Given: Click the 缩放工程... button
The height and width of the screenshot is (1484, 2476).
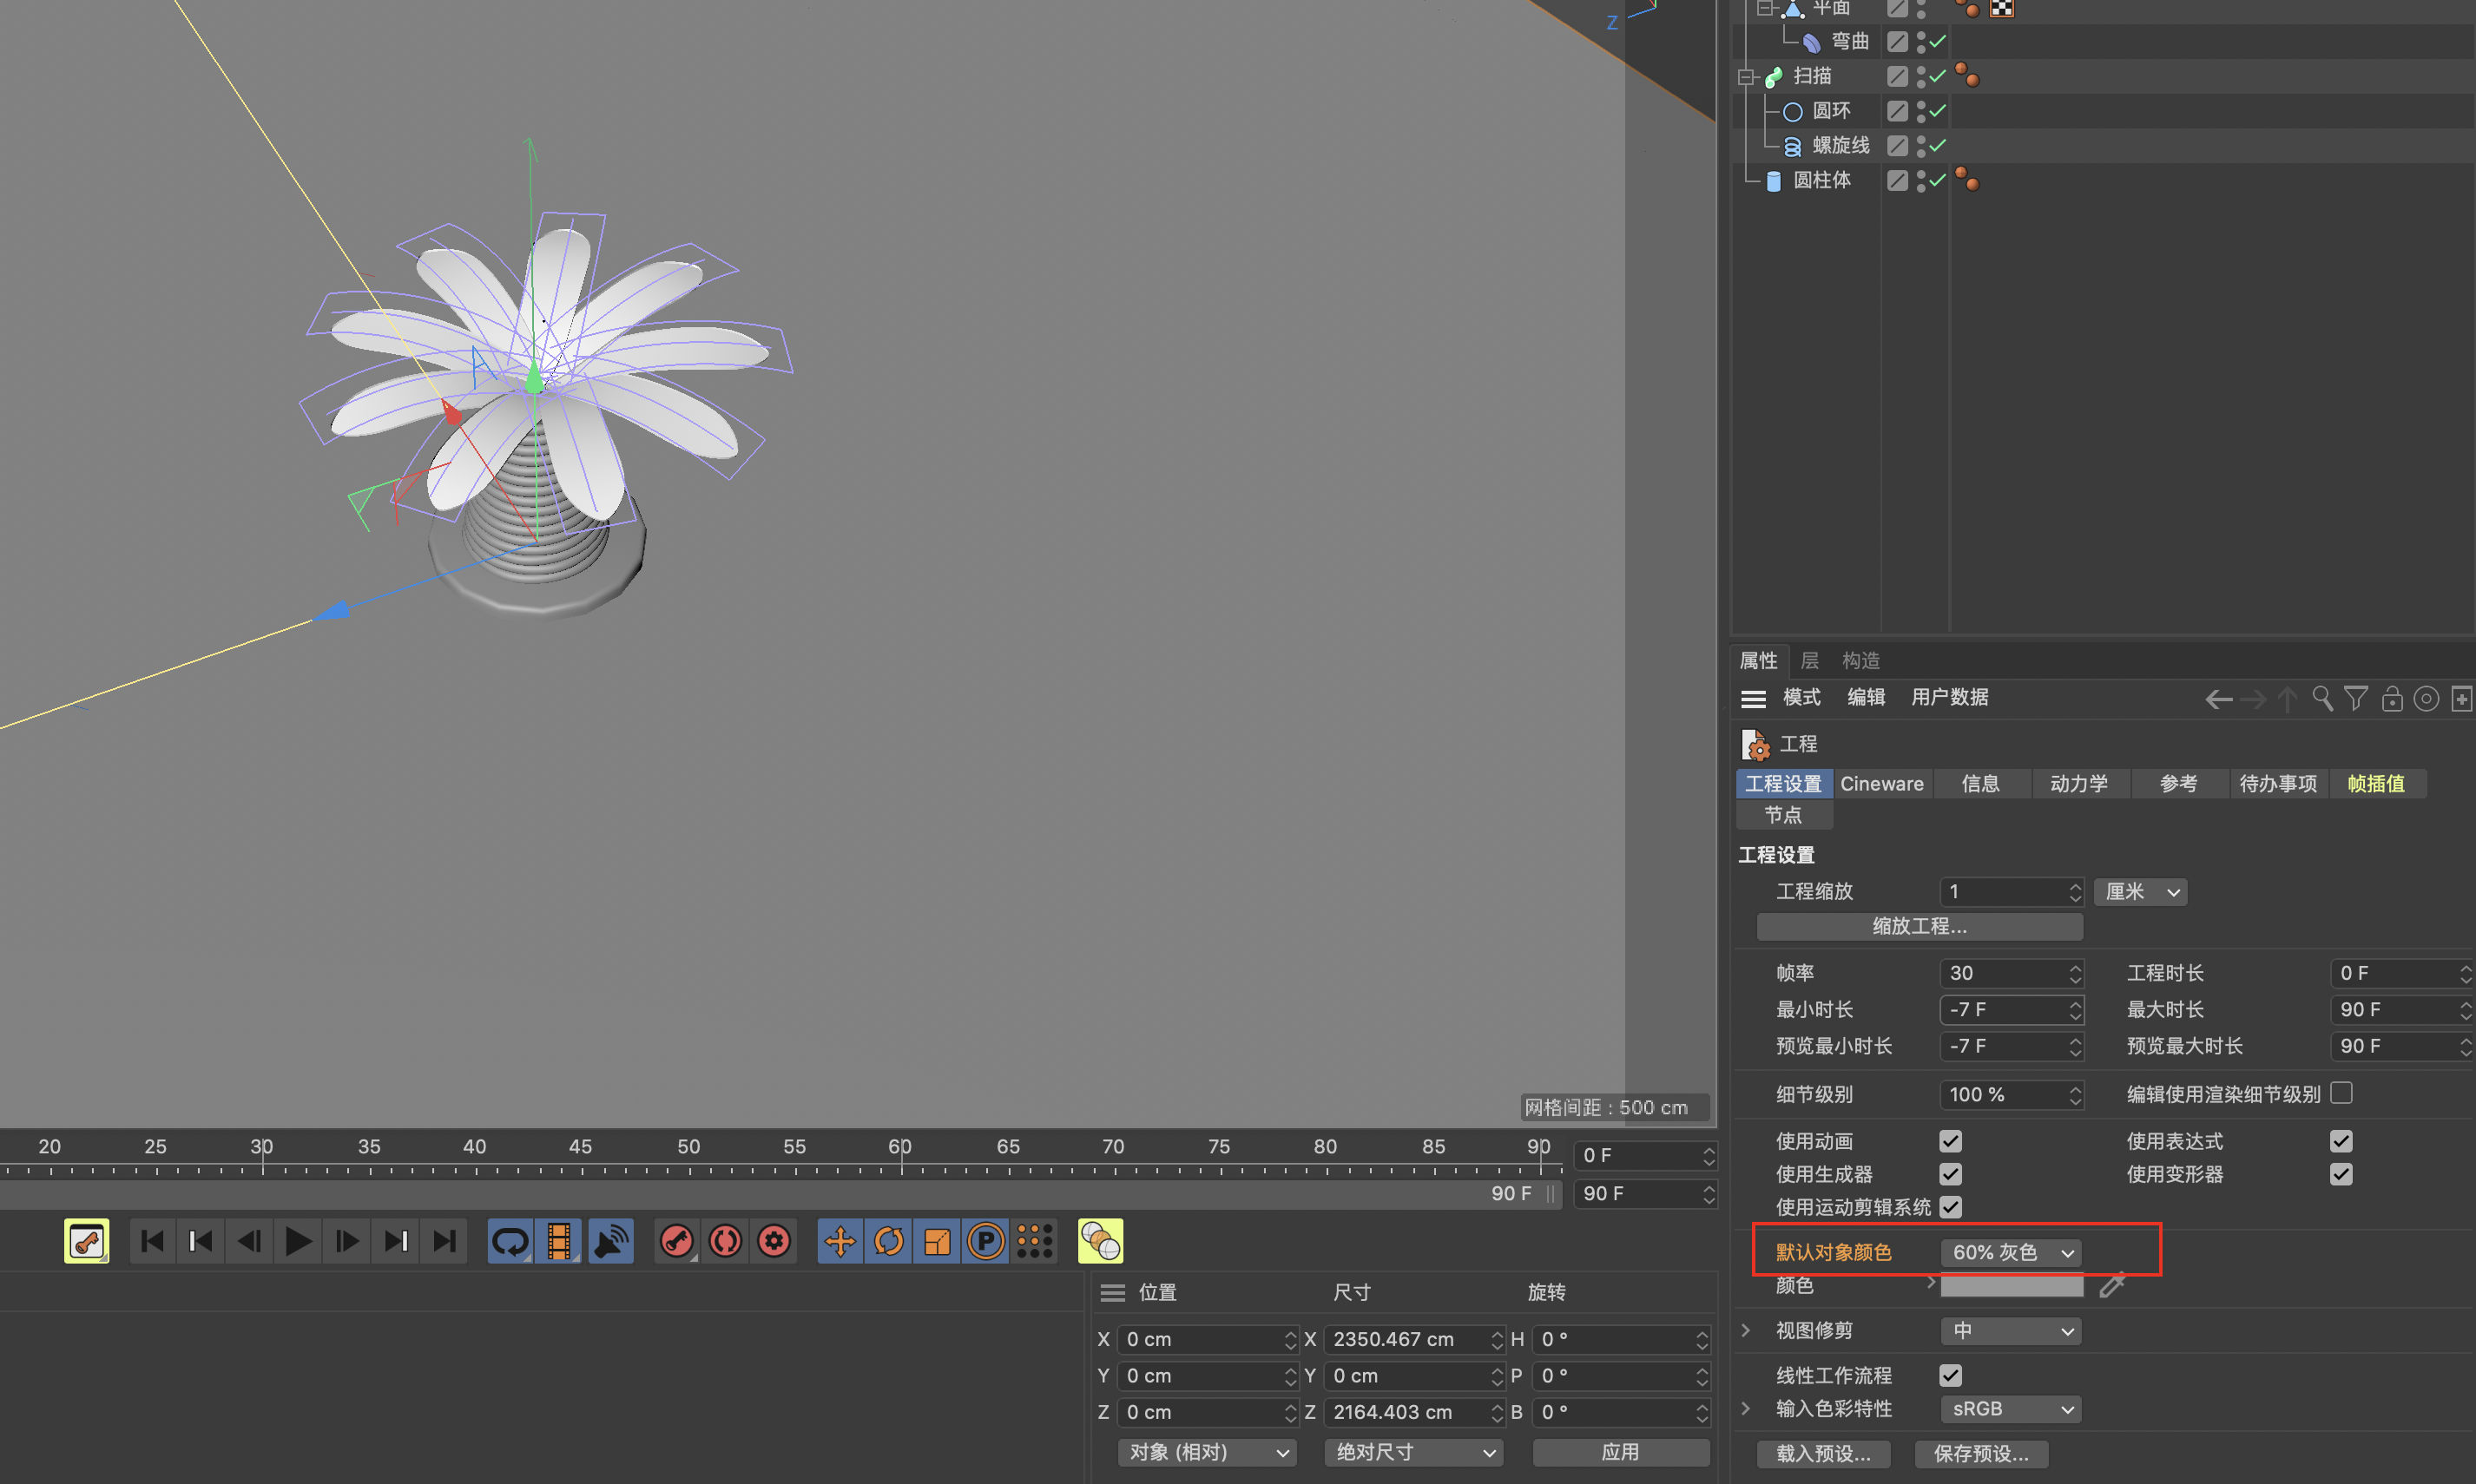Looking at the screenshot, I should [x=1919, y=926].
